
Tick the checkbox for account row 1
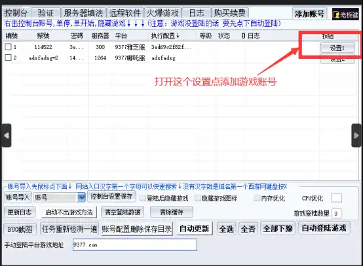(8, 47)
